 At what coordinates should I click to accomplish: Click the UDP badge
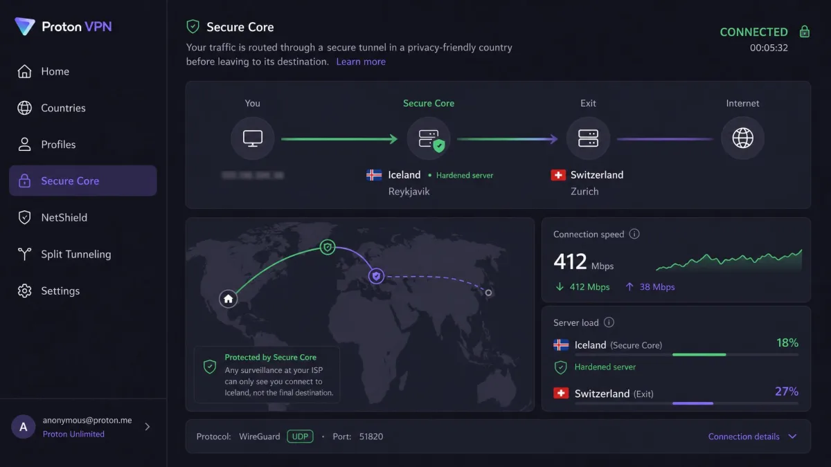[300, 437]
